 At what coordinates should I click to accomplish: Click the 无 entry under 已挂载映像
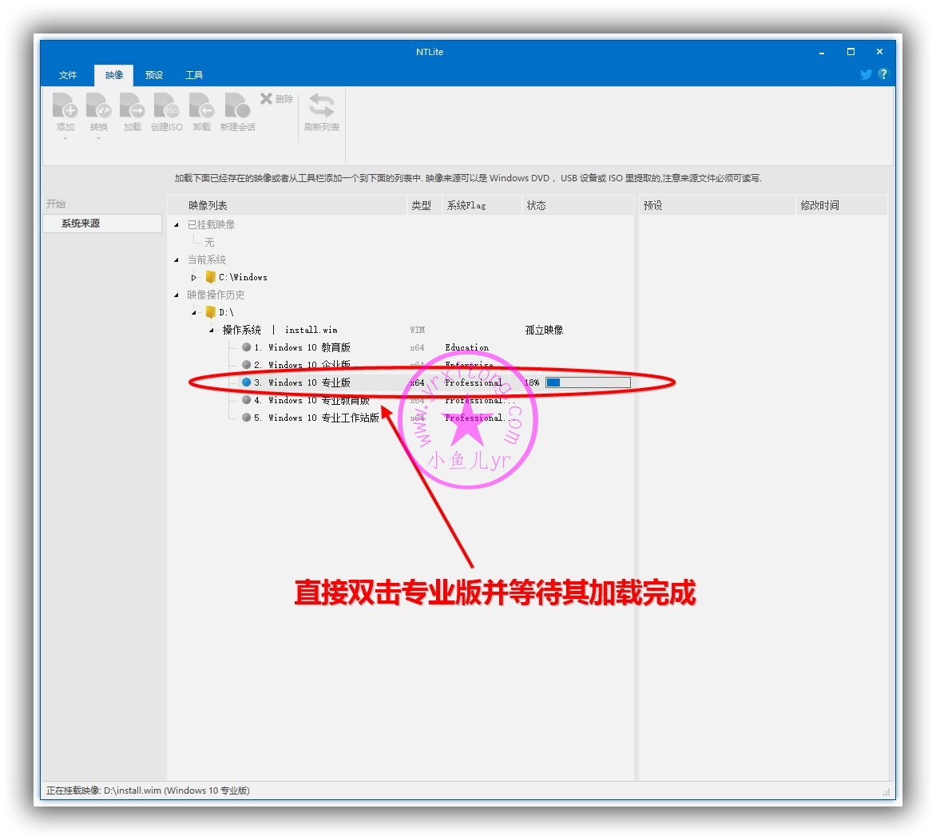[x=209, y=243]
